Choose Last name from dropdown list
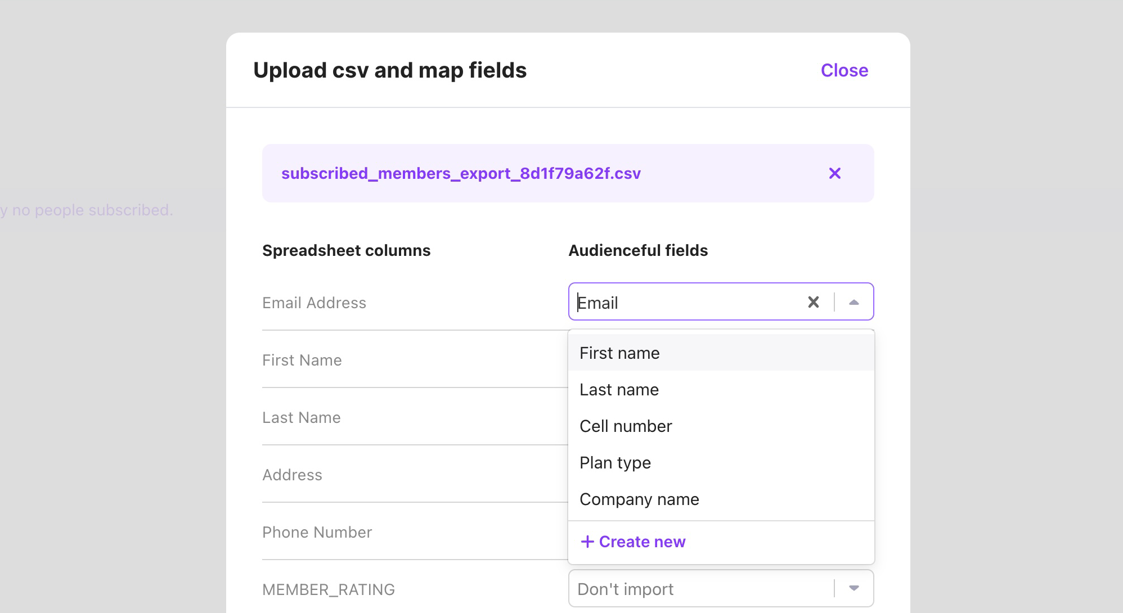Screen dimensions: 1123x613 tap(721, 389)
